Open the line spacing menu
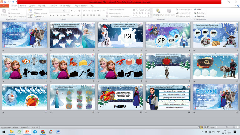This screenshot has height=135, width=240. (x=103, y=11)
